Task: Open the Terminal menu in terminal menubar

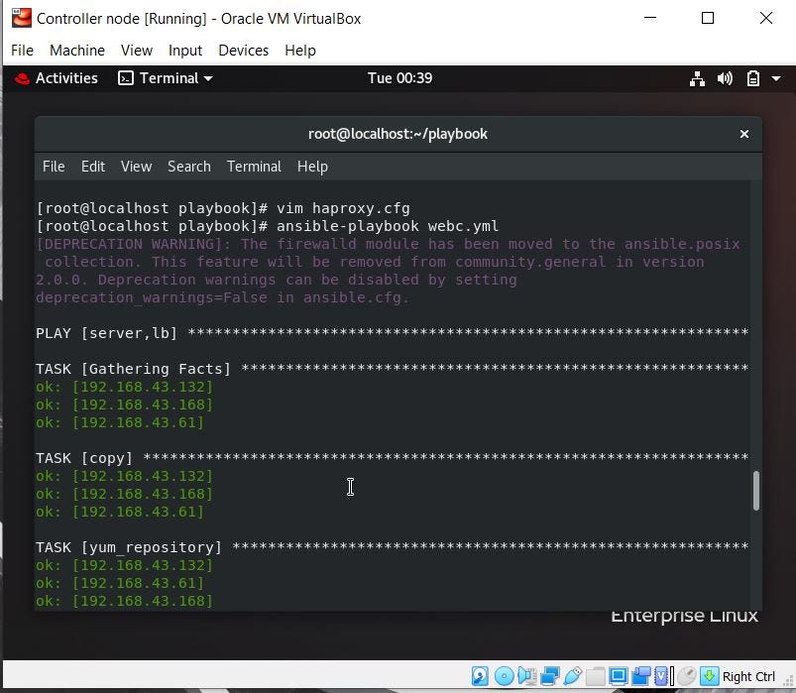Action: pyautogui.click(x=254, y=167)
